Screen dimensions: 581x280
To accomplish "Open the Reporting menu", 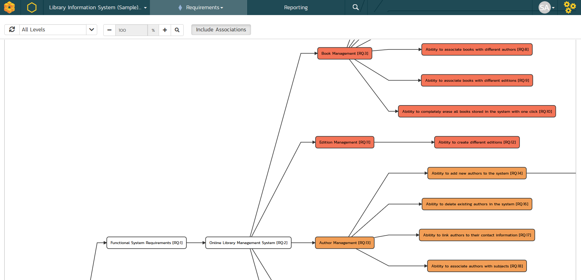I will tap(296, 7).
